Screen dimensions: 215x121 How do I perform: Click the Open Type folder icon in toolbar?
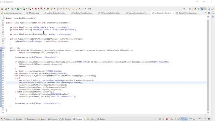tap(48, 9)
